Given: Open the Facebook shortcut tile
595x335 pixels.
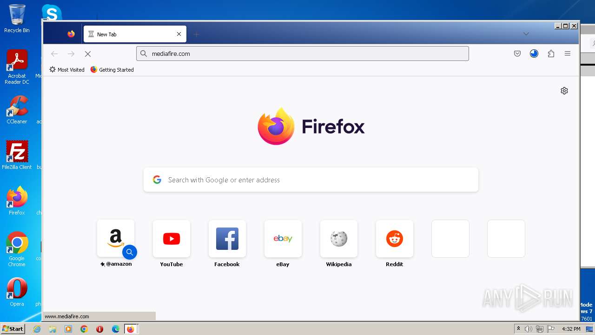Looking at the screenshot, I should pyautogui.click(x=227, y=239).
